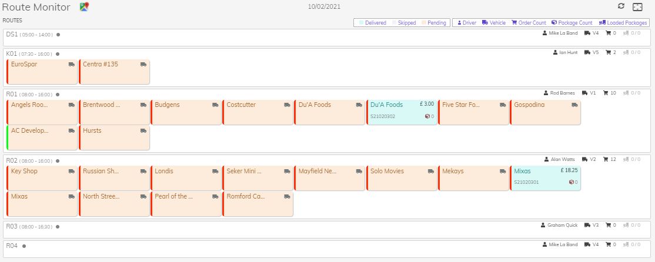
Task: Open order S21020301 on Mixas card
Action: click(526, 182)
